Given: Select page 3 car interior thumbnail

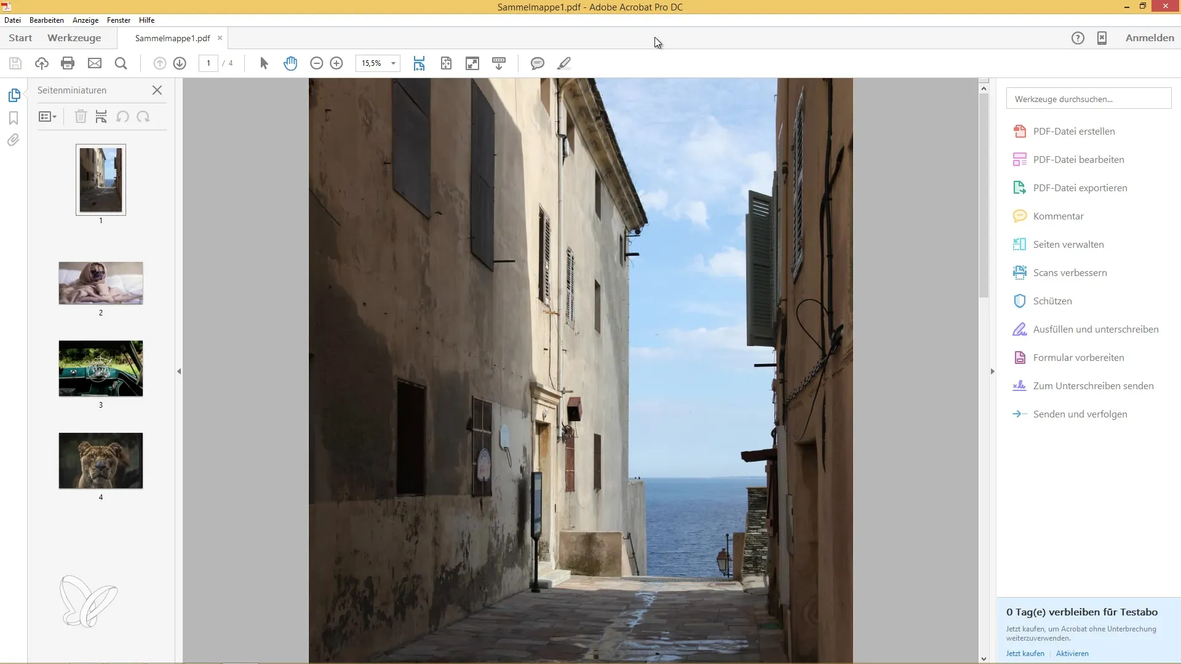Looking at the screenshot, I should (101, 368).
